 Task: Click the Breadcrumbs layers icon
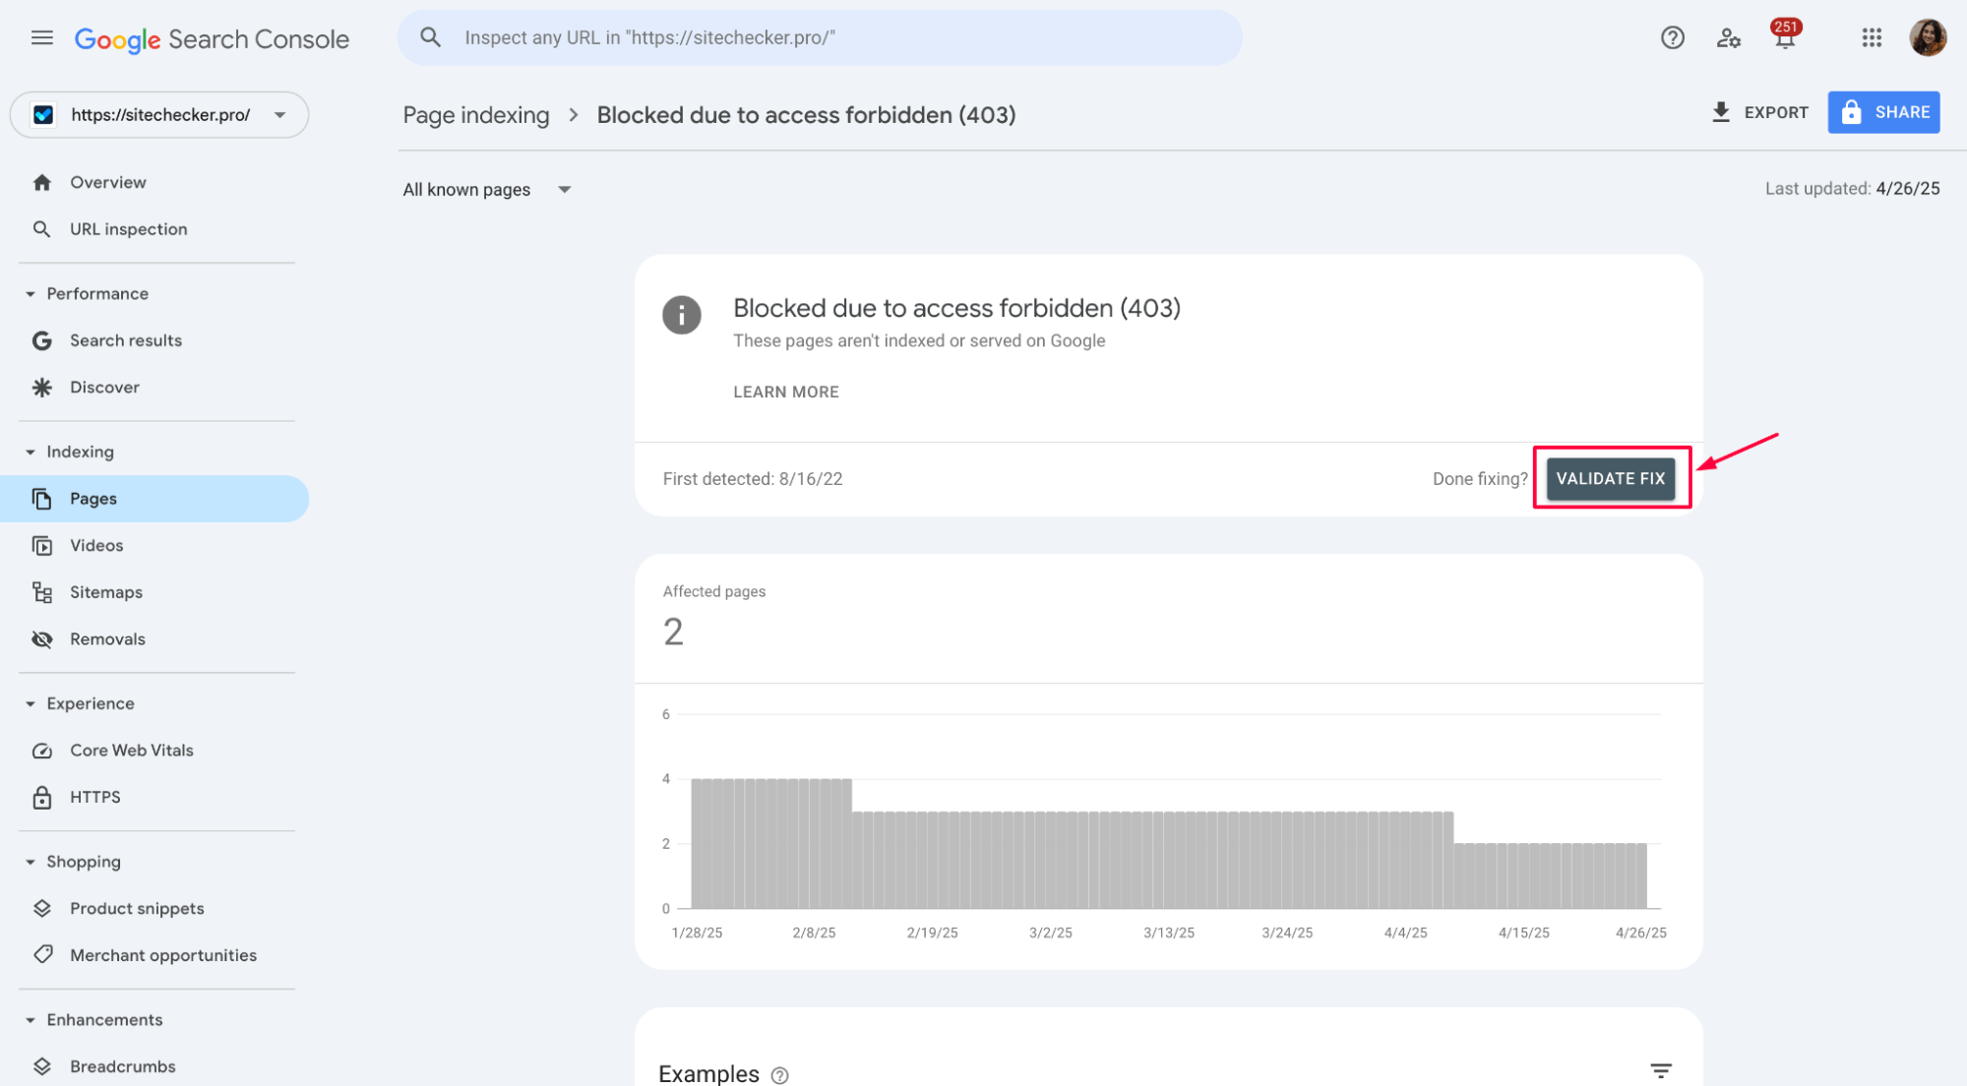tap(42, 1066)
